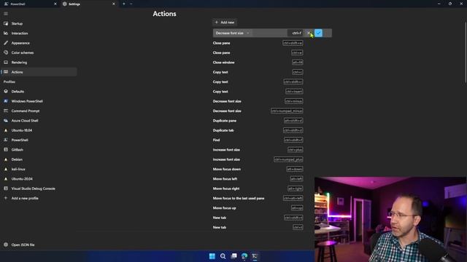Select the Actions page in sidebar
The width and height of the screenshot is (467, 262).
pyautogui.click(x=39, y=72)
